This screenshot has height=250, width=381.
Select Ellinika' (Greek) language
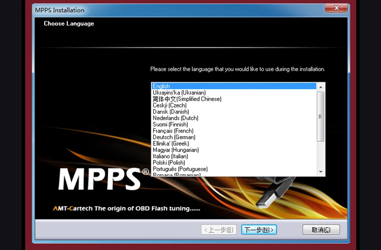[234, 143]
